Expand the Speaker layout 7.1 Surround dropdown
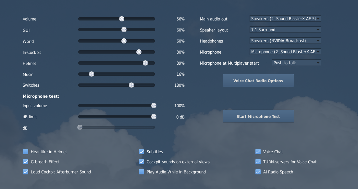This screenshot has width=358, height=189. click(x=285, y=30)
